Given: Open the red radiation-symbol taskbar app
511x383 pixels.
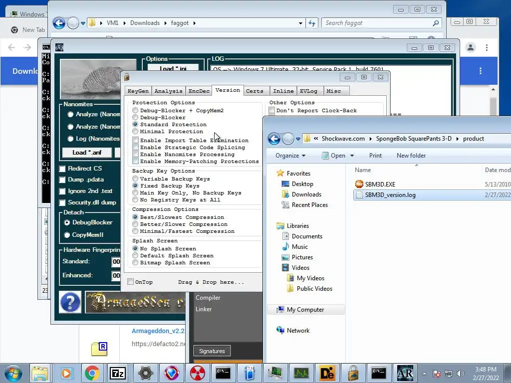Looking at the screenshot, I should point(198,373).
